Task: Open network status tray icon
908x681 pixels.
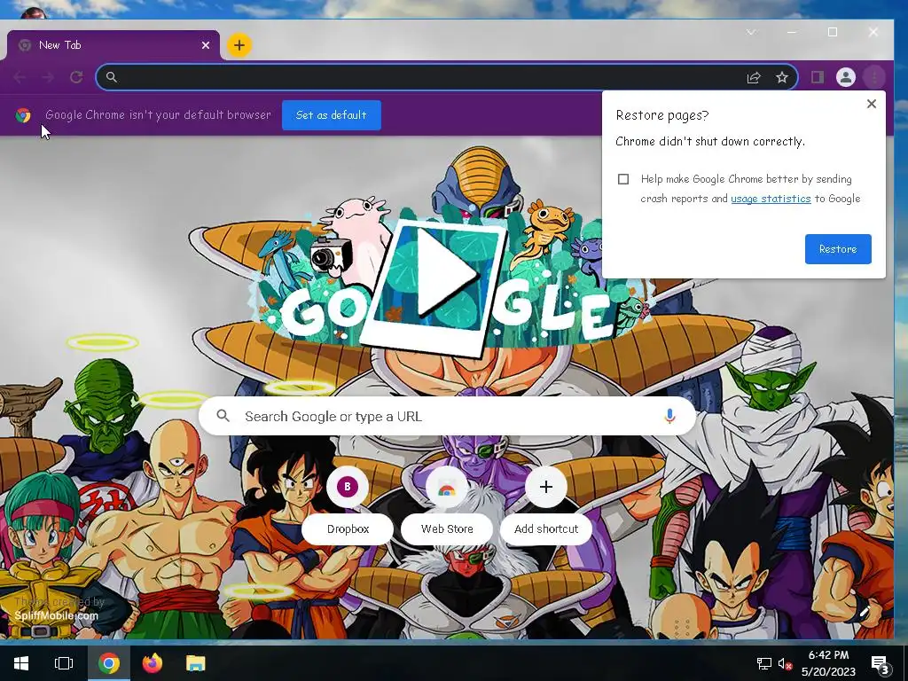Action: click(x=763, y=663)
